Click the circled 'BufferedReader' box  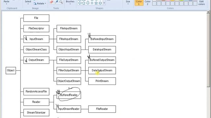pyautogui.click(x=69, y=95)
